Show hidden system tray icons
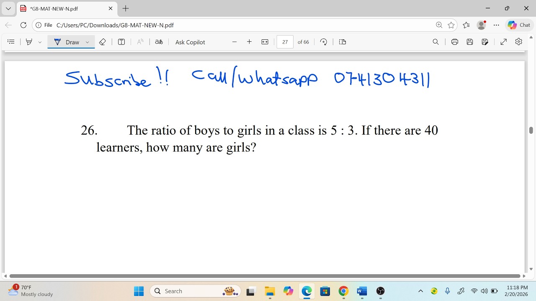Viewport: 536px width, 301px height. point(421,291)
